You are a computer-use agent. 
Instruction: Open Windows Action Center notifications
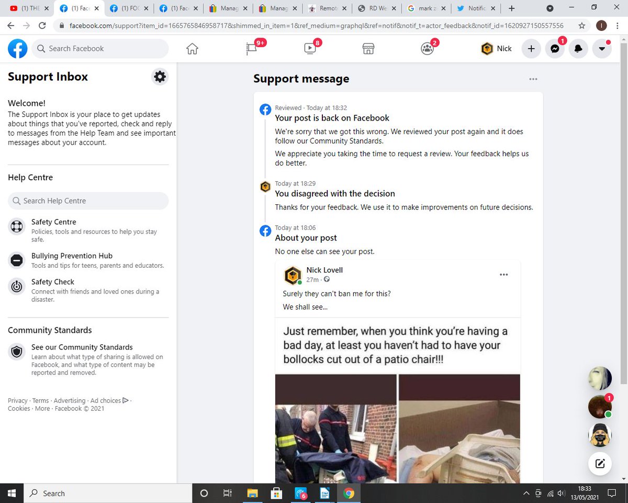pyautogui.click(x=612, y=493)
